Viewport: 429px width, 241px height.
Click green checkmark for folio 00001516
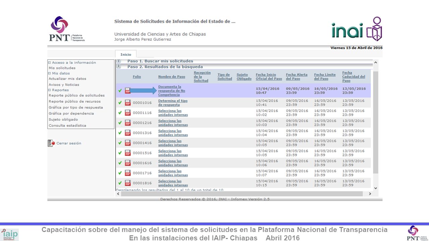pos(120,153)
